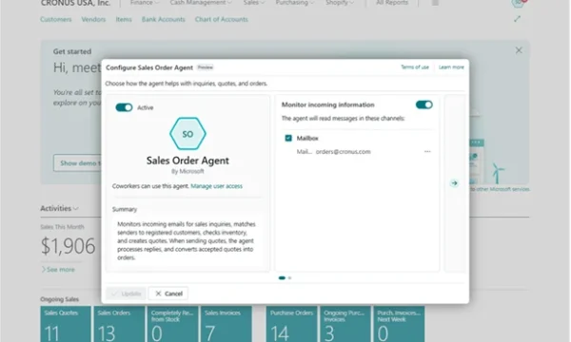
Task: Click the expand page icon at top right
Action: (x=517, y=19)
